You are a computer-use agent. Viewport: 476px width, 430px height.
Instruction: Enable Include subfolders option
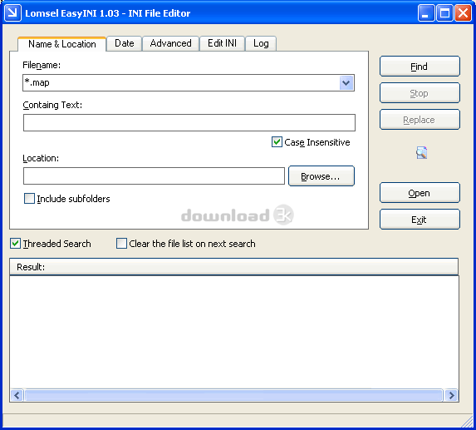(29, 199)
